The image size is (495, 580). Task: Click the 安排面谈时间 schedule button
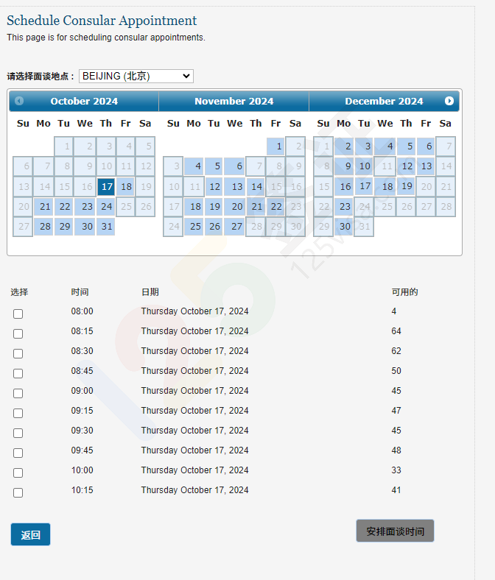point(395,531)
